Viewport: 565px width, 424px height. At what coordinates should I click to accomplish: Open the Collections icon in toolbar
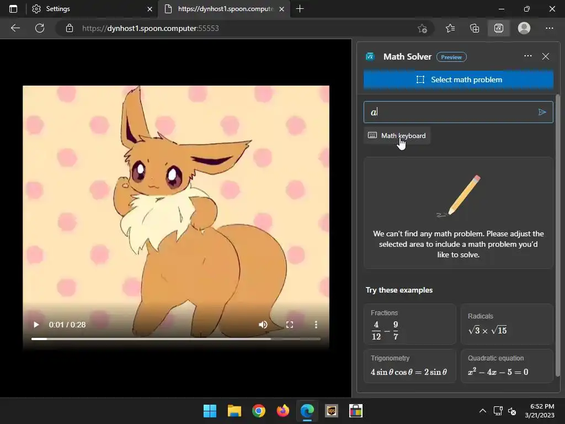point(475,28)
